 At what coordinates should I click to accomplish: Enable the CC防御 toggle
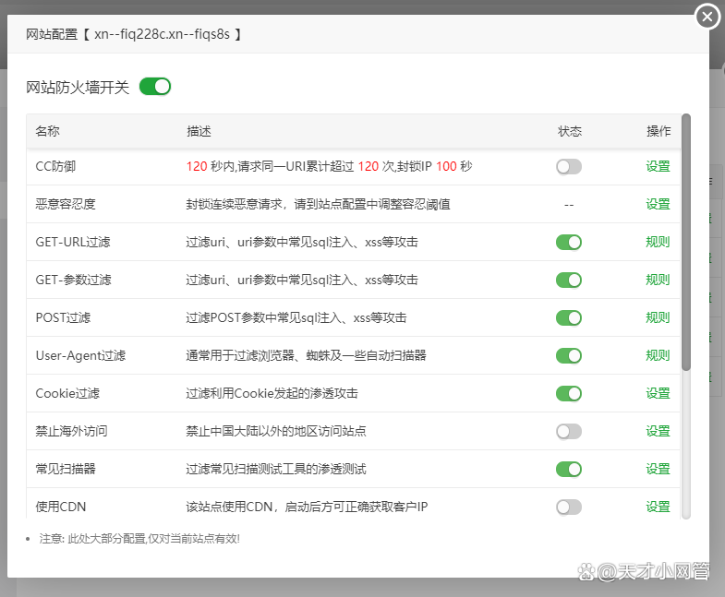click(569, 167)
